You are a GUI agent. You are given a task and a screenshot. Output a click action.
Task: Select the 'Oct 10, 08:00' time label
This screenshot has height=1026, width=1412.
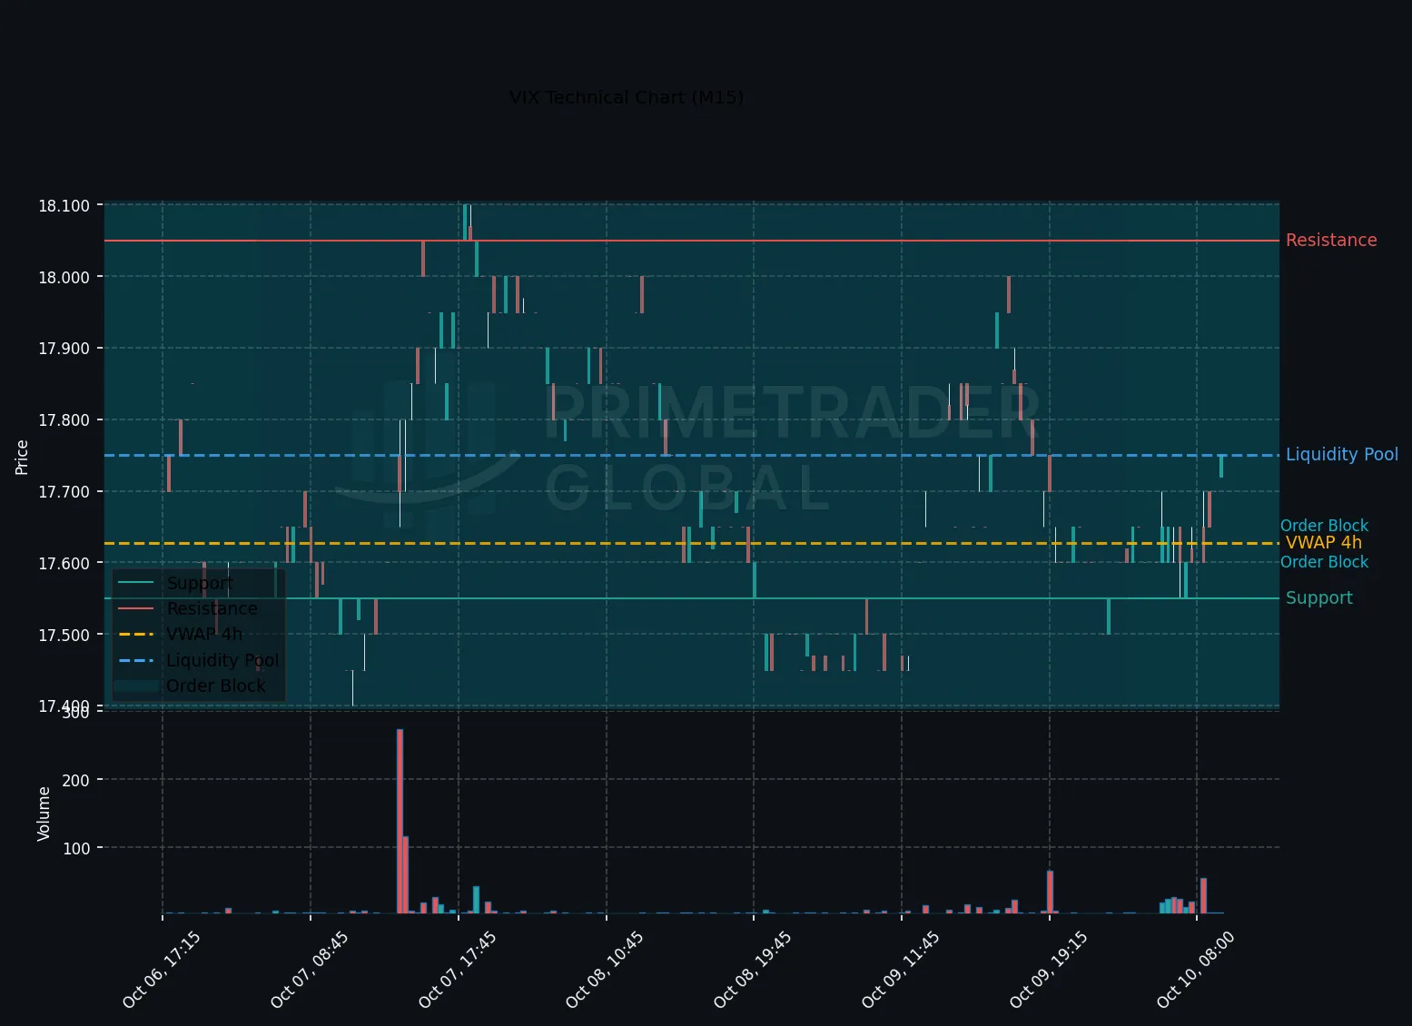pyautogui.click(x=1196, y=970)
